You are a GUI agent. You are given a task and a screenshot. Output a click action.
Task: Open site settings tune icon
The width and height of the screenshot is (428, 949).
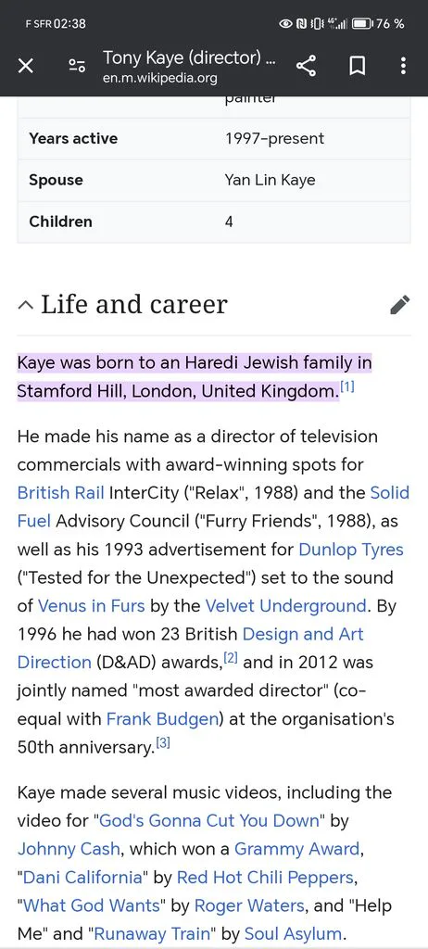(77, 66)
